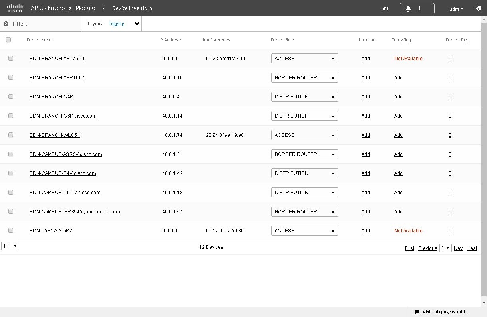
Task: Sort by Device Name column header
Action: coord(40,40)
